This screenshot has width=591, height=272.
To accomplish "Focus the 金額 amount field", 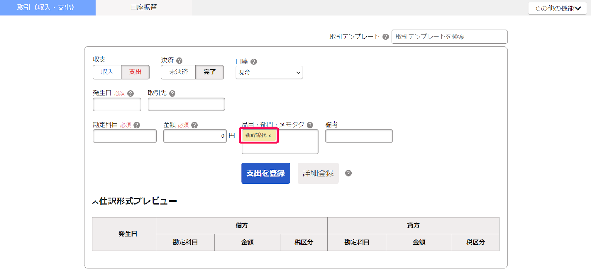I will point(195,136).
